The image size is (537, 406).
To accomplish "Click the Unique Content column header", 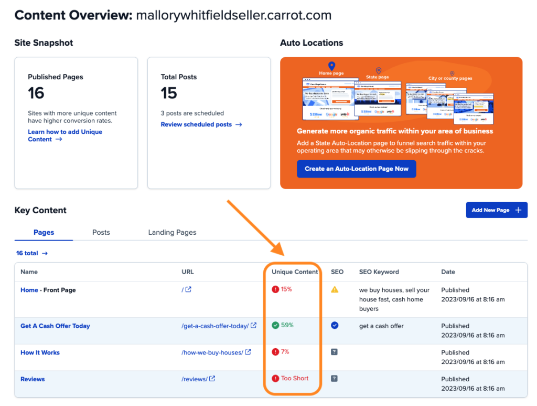I will click(x=295, y=272).
